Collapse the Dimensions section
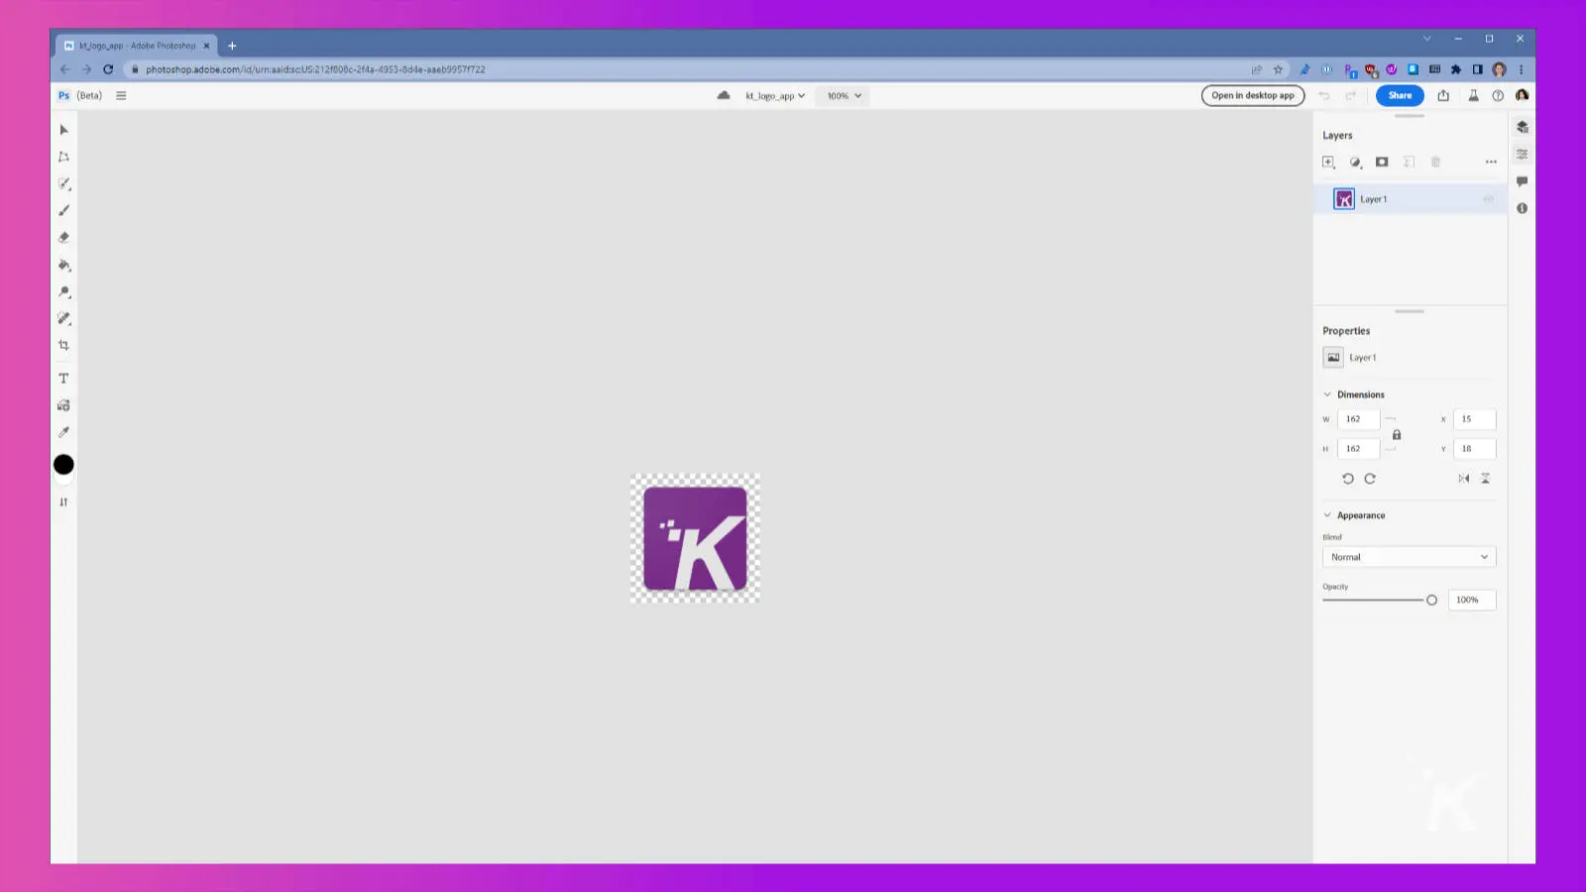Image resolution: width=1586 pixels, height=892 pixels. pos(1327,394)
